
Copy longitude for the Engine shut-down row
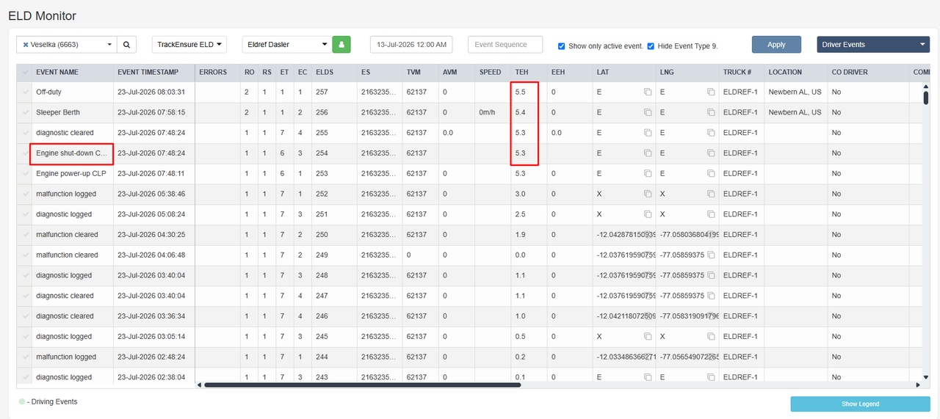pos(711,153)
